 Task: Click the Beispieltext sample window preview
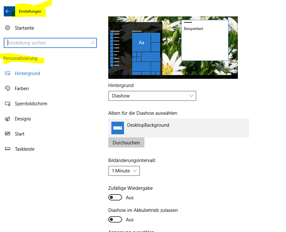coord(205,40)
